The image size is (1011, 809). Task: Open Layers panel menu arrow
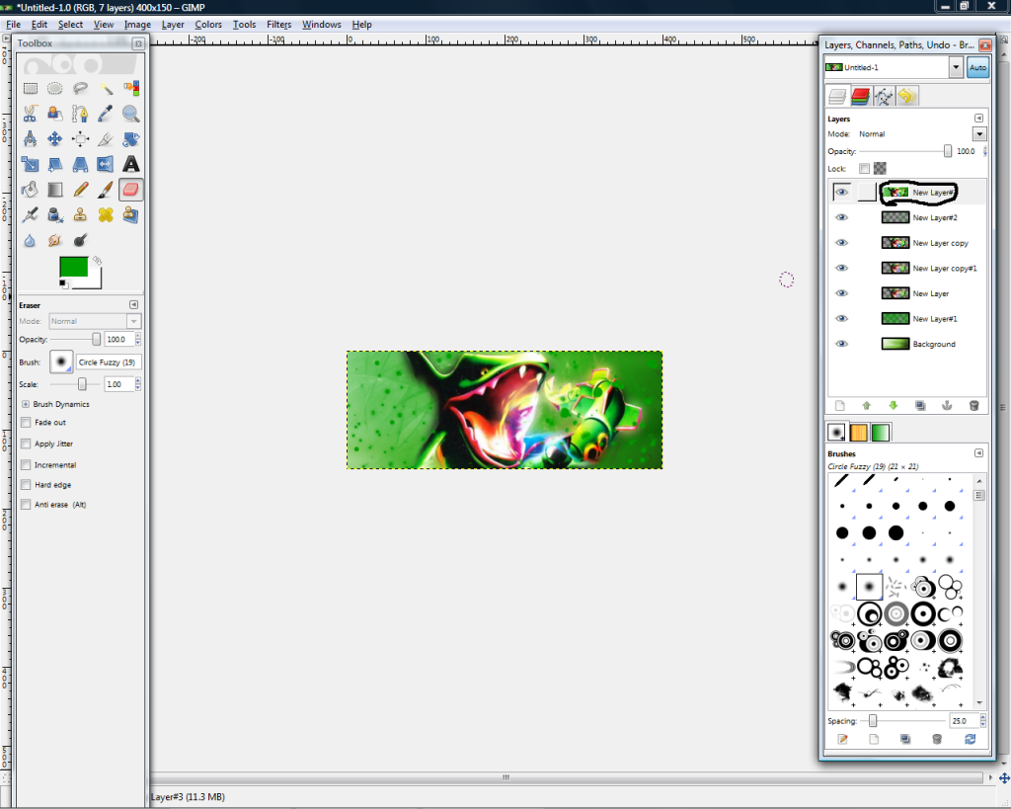pyautogui.click(x=978, y=119)
